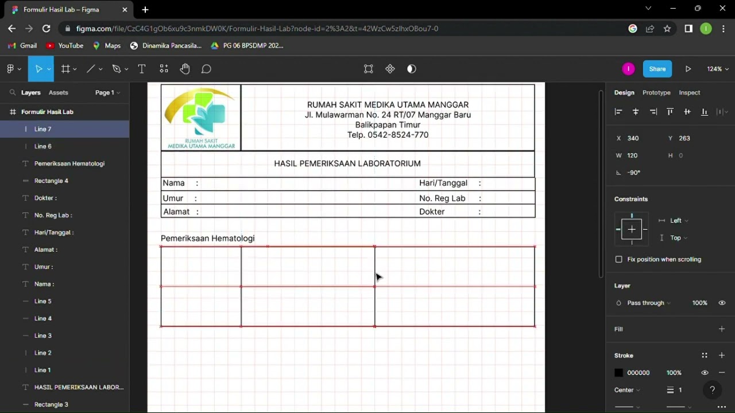Screen dimensions: 735x413
Task: Open the Pass through blend mode dropdown
Action: 648,303
